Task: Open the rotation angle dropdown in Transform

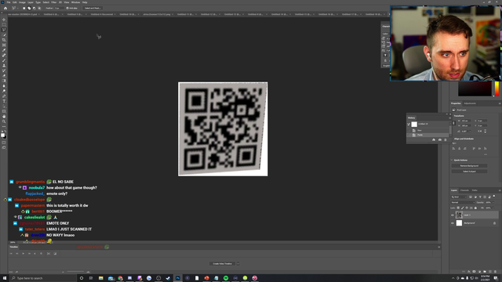Action: pos(470,131)
